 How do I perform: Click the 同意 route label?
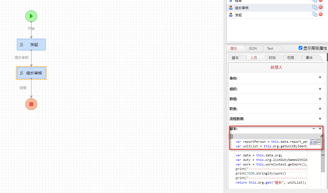tap(23, 88)
